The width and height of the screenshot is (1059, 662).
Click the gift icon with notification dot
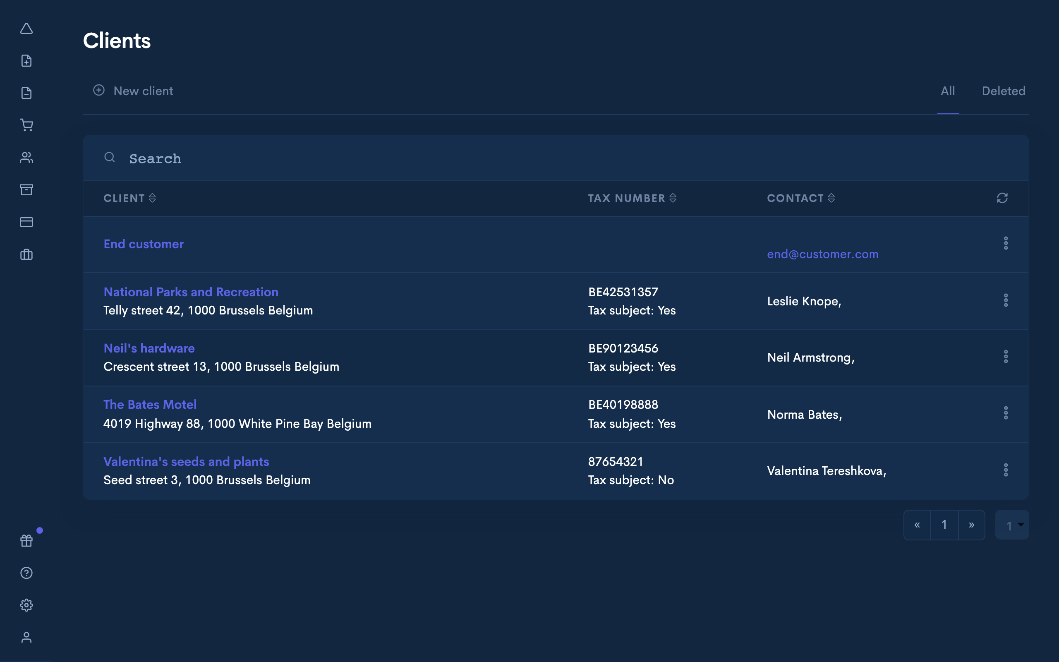pos(26,541)
